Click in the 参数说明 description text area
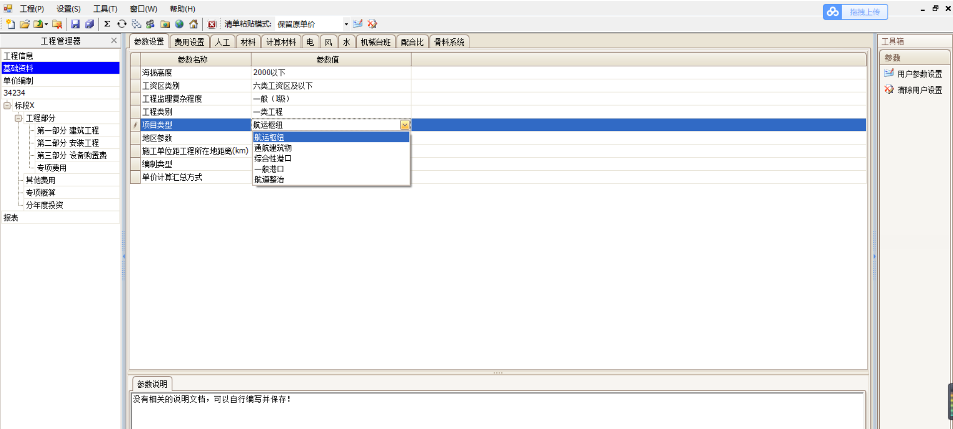The width and height of the screenshot is (953, 429). coord(497,411)
